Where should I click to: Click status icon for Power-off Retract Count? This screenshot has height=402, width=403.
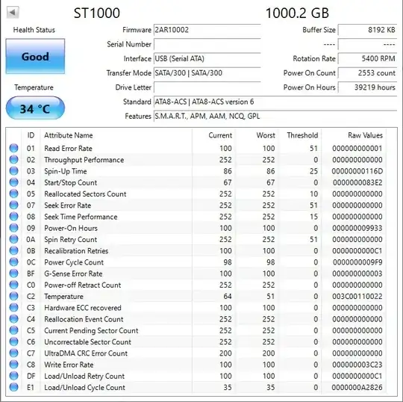(14, 285)
